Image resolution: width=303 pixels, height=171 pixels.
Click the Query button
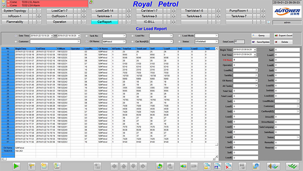[x=261, y=36]
